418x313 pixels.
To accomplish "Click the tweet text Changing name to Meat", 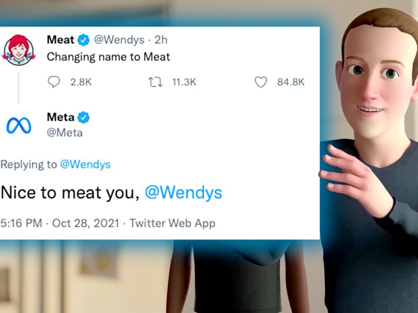I will point(109,57).
